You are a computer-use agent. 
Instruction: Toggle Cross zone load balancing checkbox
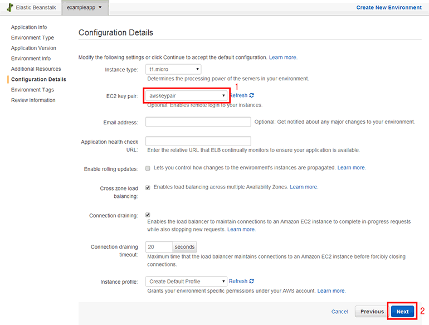click(x=148, y=187)
